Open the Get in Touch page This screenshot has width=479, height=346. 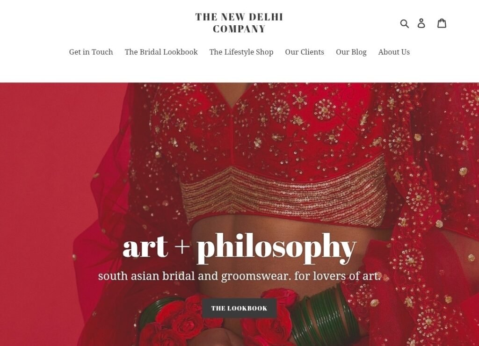tap(91, 52)
